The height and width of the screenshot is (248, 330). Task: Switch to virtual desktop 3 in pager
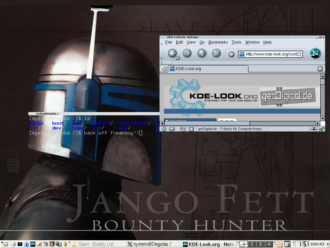260,244
